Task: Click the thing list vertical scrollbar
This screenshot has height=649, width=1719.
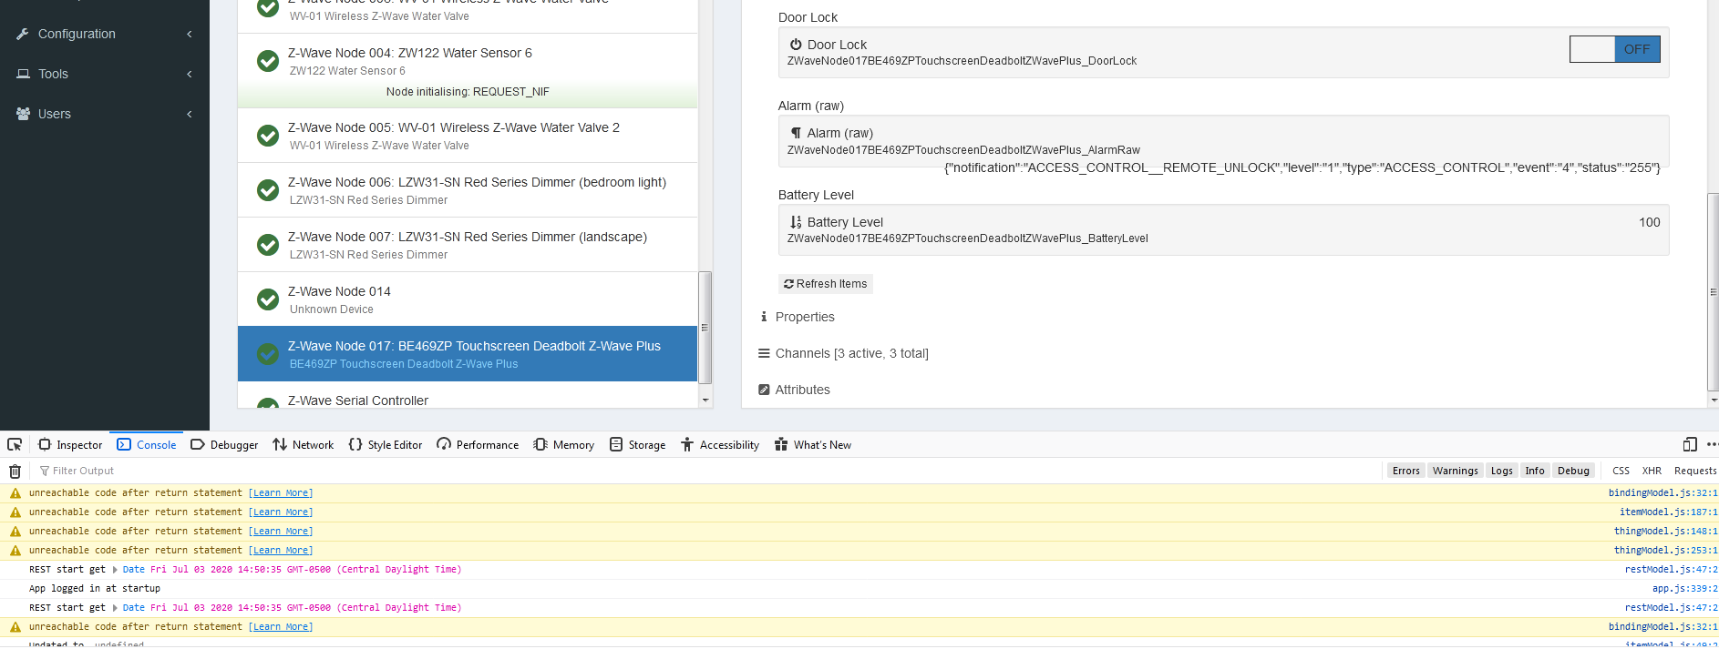Action: pos(705,328)
